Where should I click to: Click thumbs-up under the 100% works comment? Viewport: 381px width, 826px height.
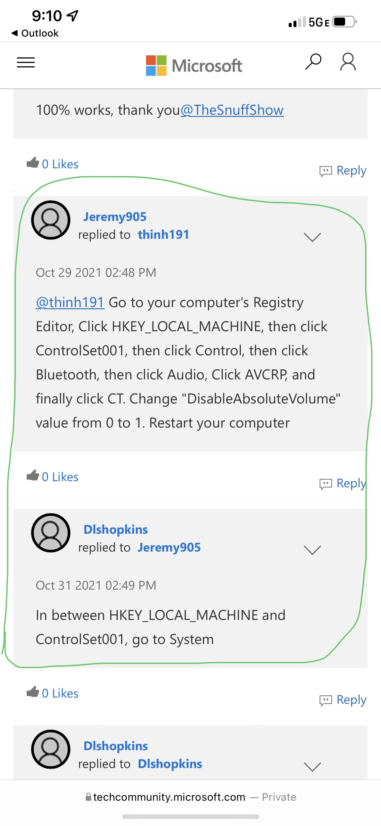33,163
